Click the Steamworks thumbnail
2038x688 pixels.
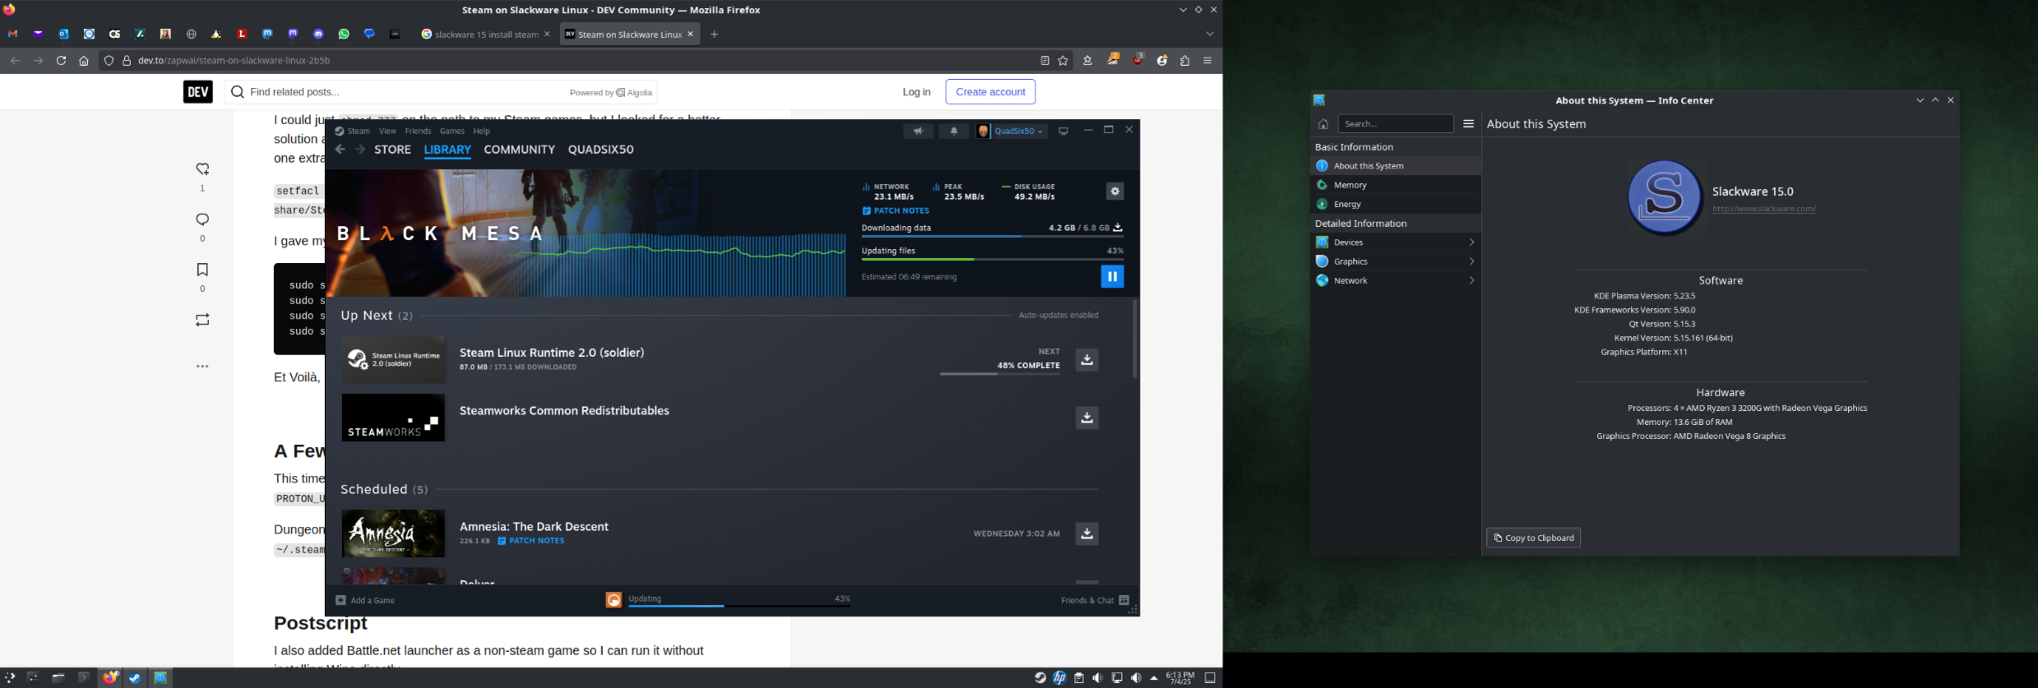pyautogui.click(x=393, y=418)
